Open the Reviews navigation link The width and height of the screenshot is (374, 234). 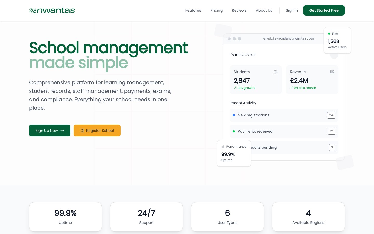coord(239,10)
